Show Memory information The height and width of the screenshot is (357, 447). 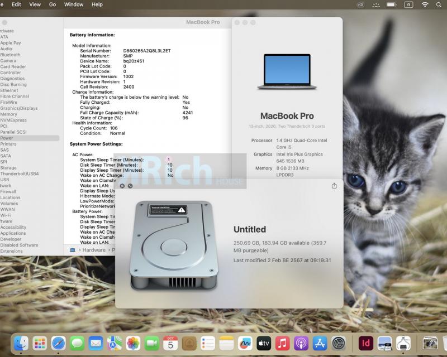pos(8,114)
